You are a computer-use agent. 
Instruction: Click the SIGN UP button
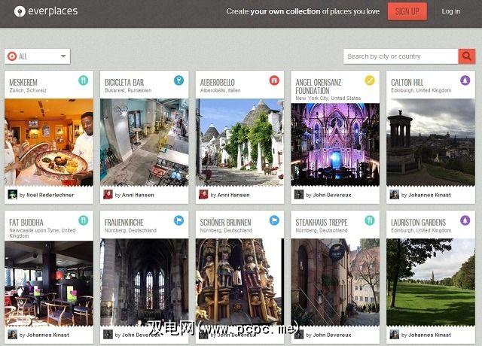407,12
